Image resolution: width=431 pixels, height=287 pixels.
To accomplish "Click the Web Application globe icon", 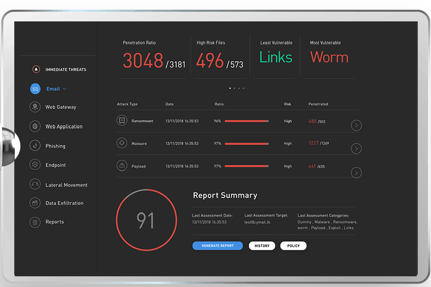I will click(x=35, y=126).
